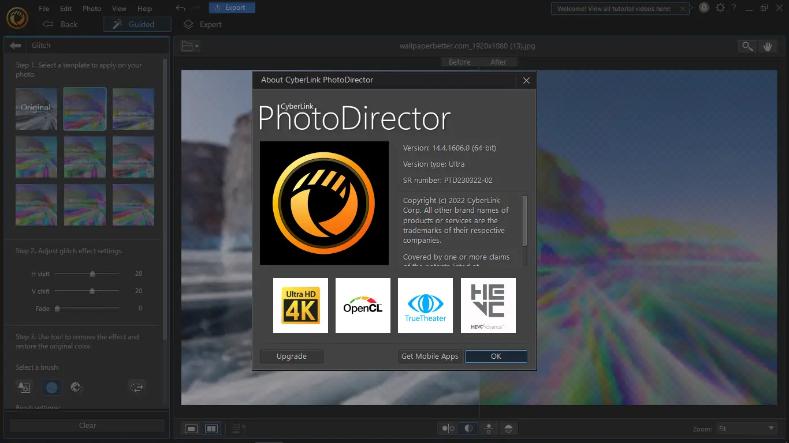
Task: Select the eraser brush icon
Action: [x=76, y=387]
